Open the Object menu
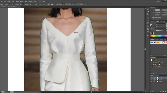167x93 pixels. point(9,2)
